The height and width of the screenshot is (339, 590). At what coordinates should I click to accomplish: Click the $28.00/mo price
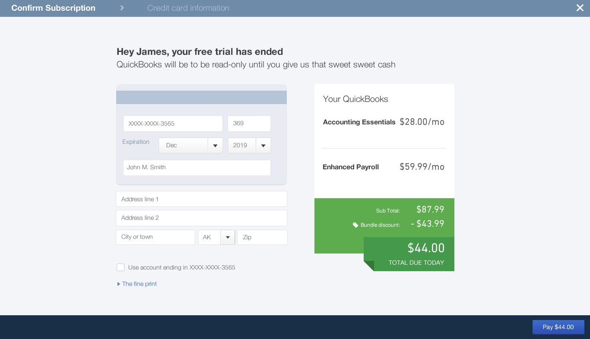[422, 122]
